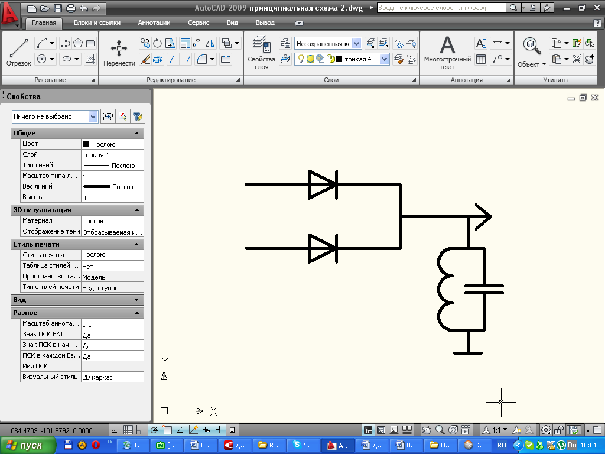Collapse the Общие properties section
This screenshot has height=454, width=605.
tap(136, 133)
